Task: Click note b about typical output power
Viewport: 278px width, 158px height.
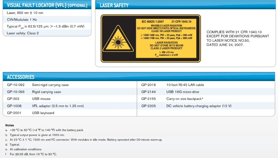Action: click(x=35, y=135)
